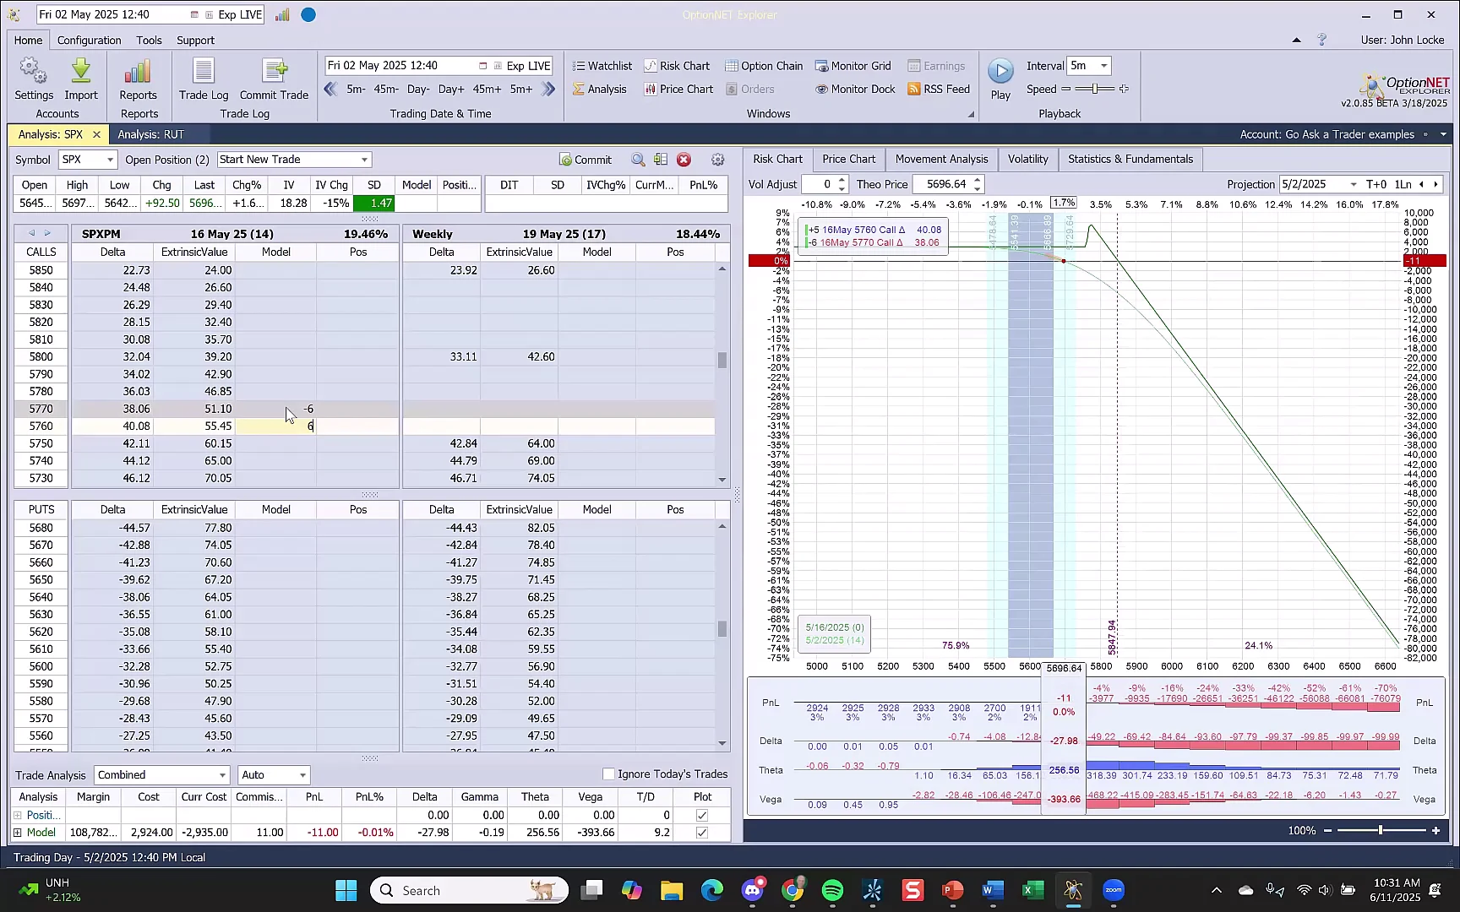Open the help question mark icon
Viewport: 1460px width, 912px height.
1322,40
